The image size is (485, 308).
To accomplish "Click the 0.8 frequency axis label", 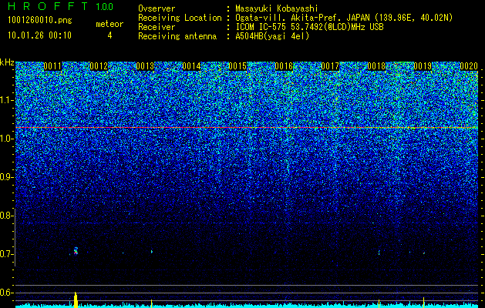I will tap(6, 216).
